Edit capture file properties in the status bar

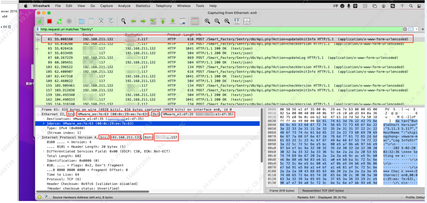click(46, 197)
